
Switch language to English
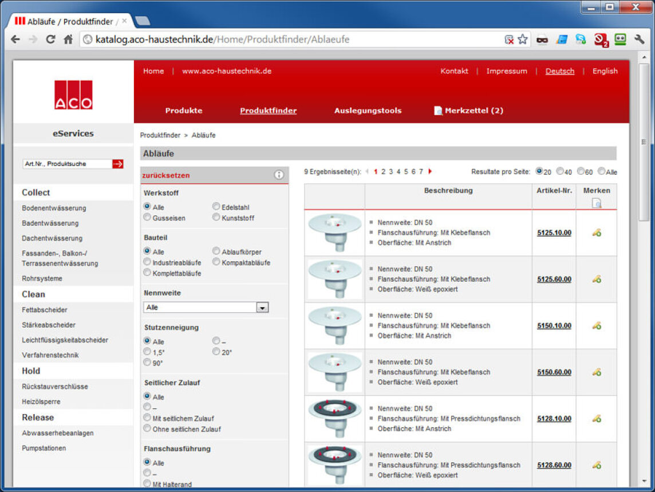tap(605, 71)
